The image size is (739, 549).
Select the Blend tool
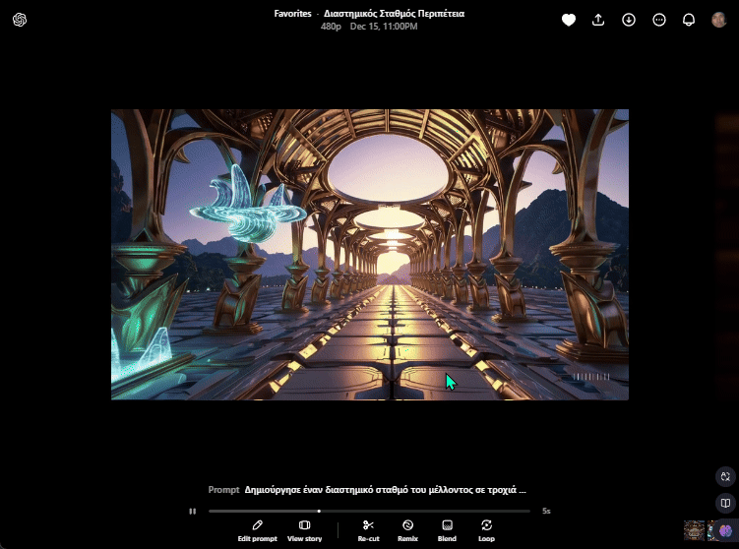click(447, 530)
